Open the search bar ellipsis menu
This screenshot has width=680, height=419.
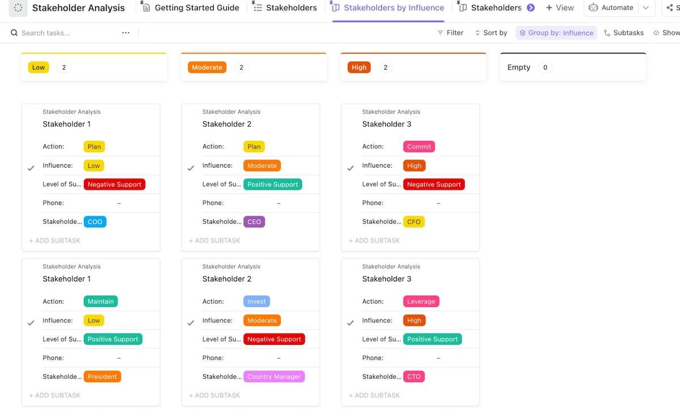point(126,33)
